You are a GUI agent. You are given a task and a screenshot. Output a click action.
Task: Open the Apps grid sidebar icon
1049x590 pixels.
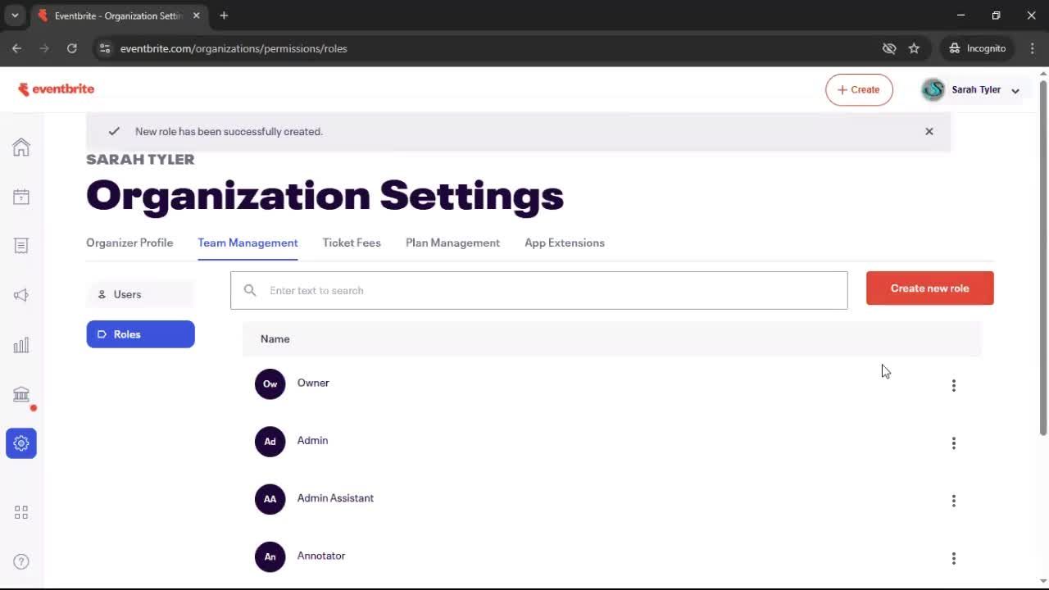21,512
